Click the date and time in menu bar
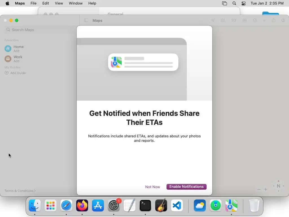 point(267,3)
